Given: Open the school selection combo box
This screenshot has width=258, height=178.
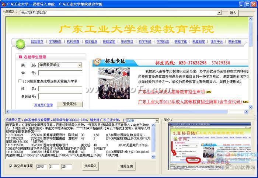Looking at the screenshot, I should [143, 121].
